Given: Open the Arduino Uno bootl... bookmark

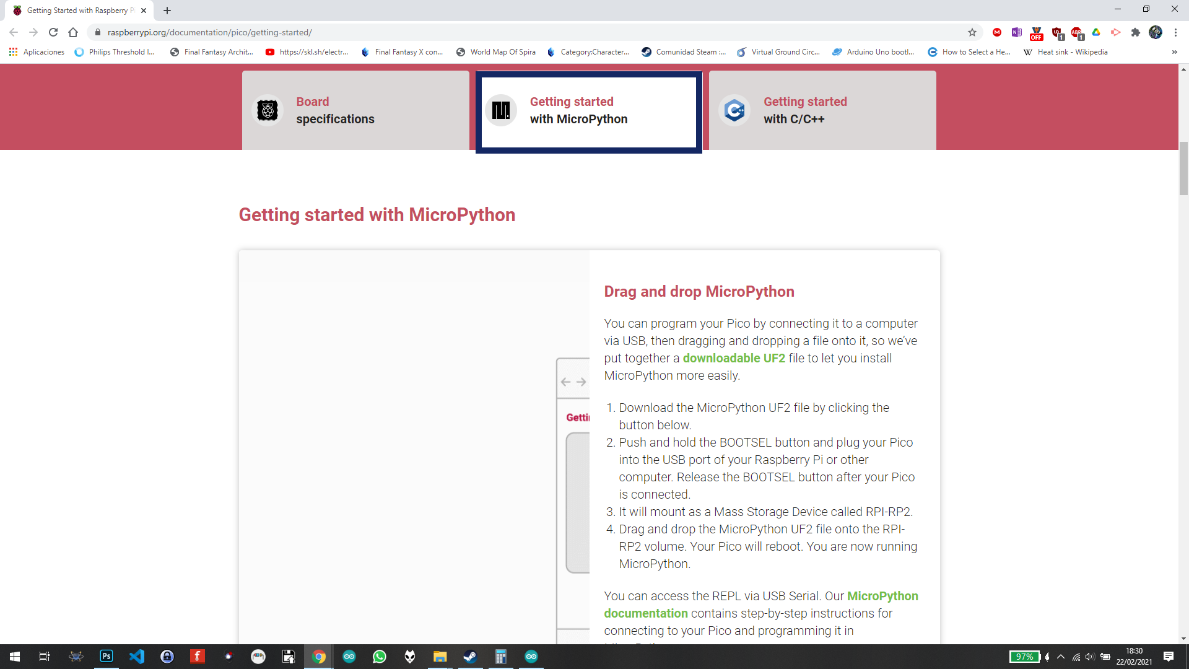Looking at the screenshot, I should click(874, 52).
